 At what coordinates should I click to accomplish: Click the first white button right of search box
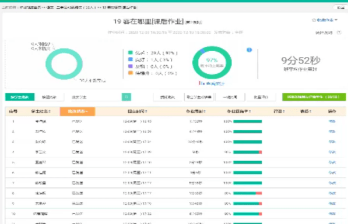point(167,97)
